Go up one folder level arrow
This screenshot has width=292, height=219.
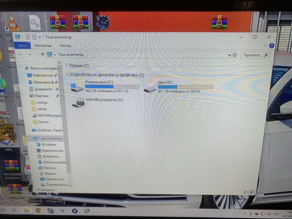point(43,54)
